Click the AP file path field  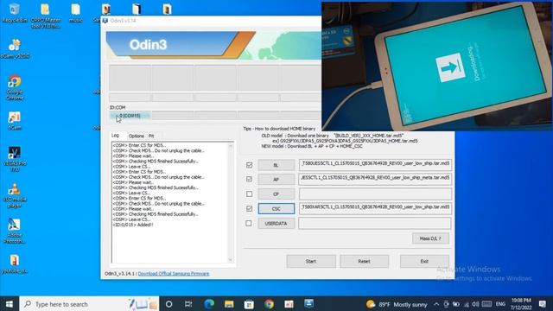[x=375, y=179]
